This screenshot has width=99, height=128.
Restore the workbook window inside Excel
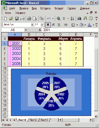[91, 13]
